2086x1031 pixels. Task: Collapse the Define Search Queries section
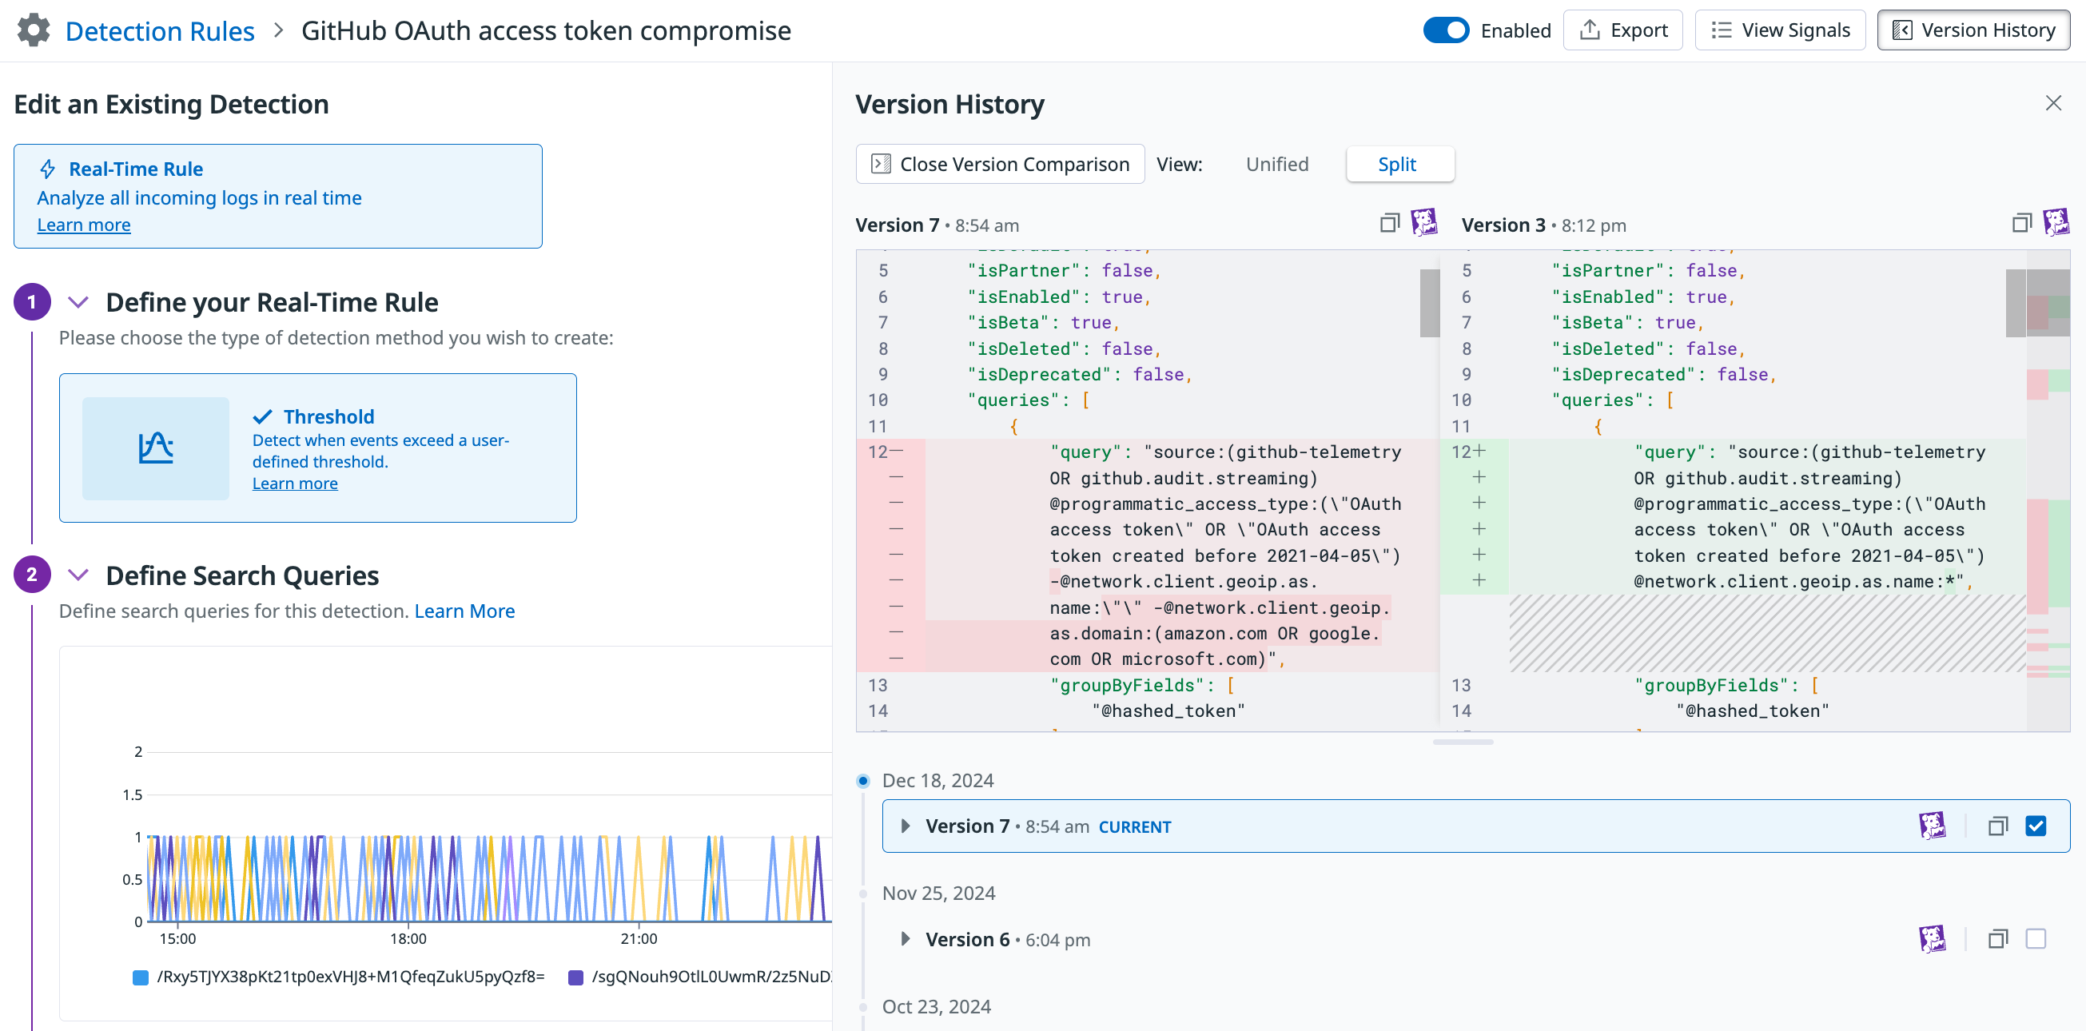(x=78, y=575)
